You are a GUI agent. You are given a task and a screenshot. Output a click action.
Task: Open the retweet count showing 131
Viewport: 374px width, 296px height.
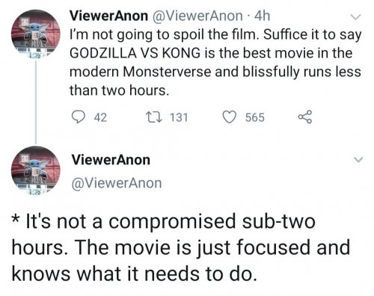pyautogui.click(x=179, y=117)
